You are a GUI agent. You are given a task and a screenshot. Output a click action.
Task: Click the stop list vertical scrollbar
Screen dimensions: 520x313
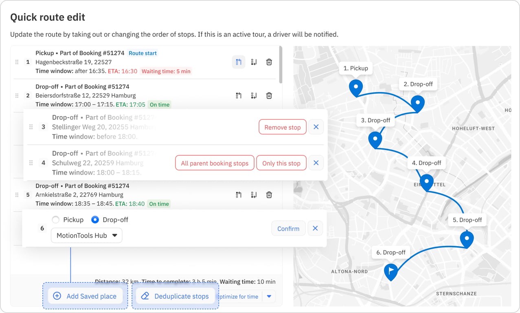pyautogui.click(x=280, y=65)
